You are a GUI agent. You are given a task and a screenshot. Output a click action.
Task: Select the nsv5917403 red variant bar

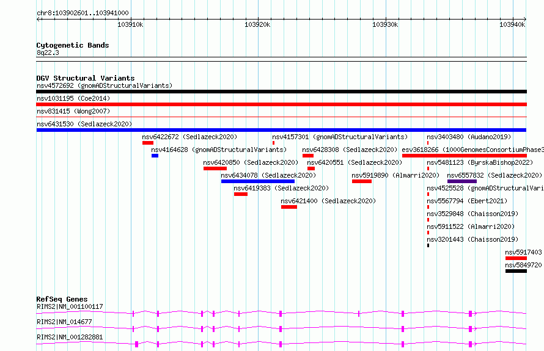click(516, 258)
